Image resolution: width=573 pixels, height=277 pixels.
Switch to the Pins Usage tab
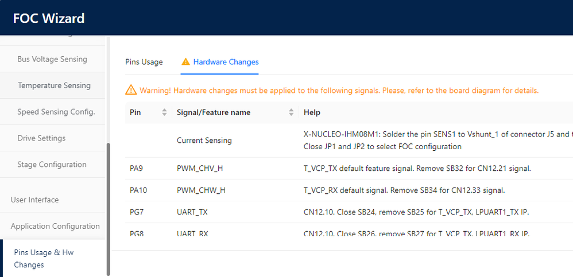tap(144, 62)
